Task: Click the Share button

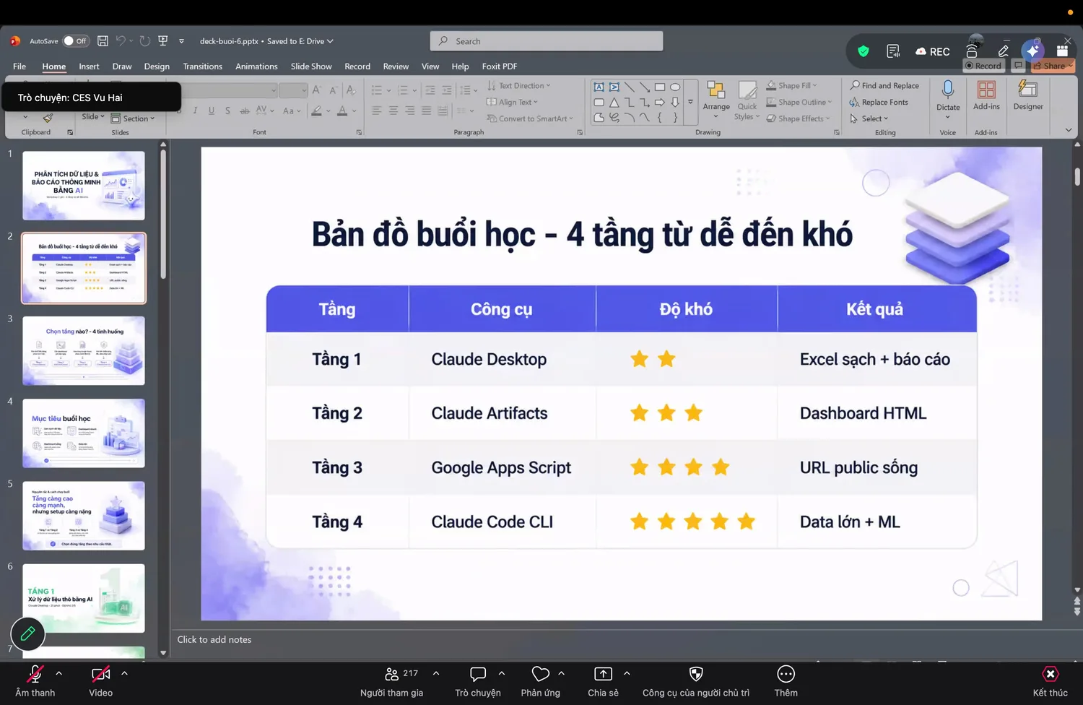Action: pos(1053,66)
